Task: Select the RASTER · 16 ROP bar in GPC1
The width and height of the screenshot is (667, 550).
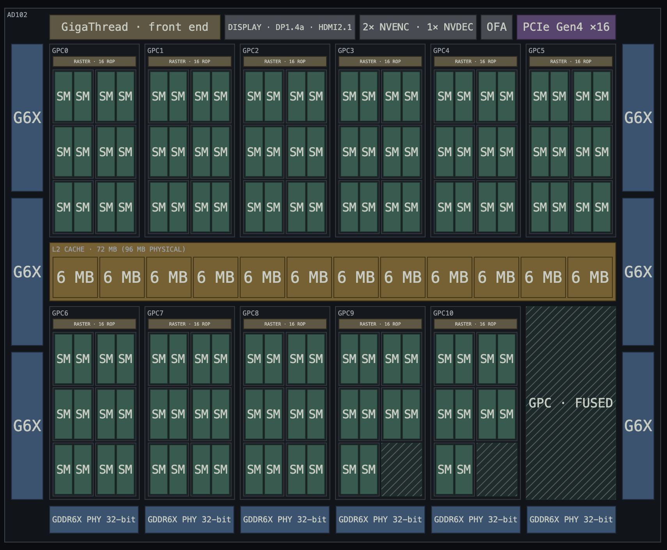Action: tap(190, 62)
